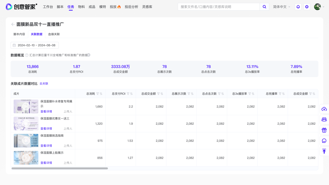
Task: Toggle sort on the 总完播率 column
Action: click(283, 94)
